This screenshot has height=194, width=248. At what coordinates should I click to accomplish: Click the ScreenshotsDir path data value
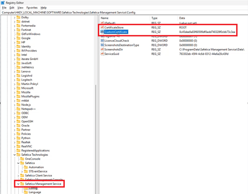(212, 50)
